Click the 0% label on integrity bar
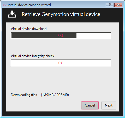 point(61,63)
